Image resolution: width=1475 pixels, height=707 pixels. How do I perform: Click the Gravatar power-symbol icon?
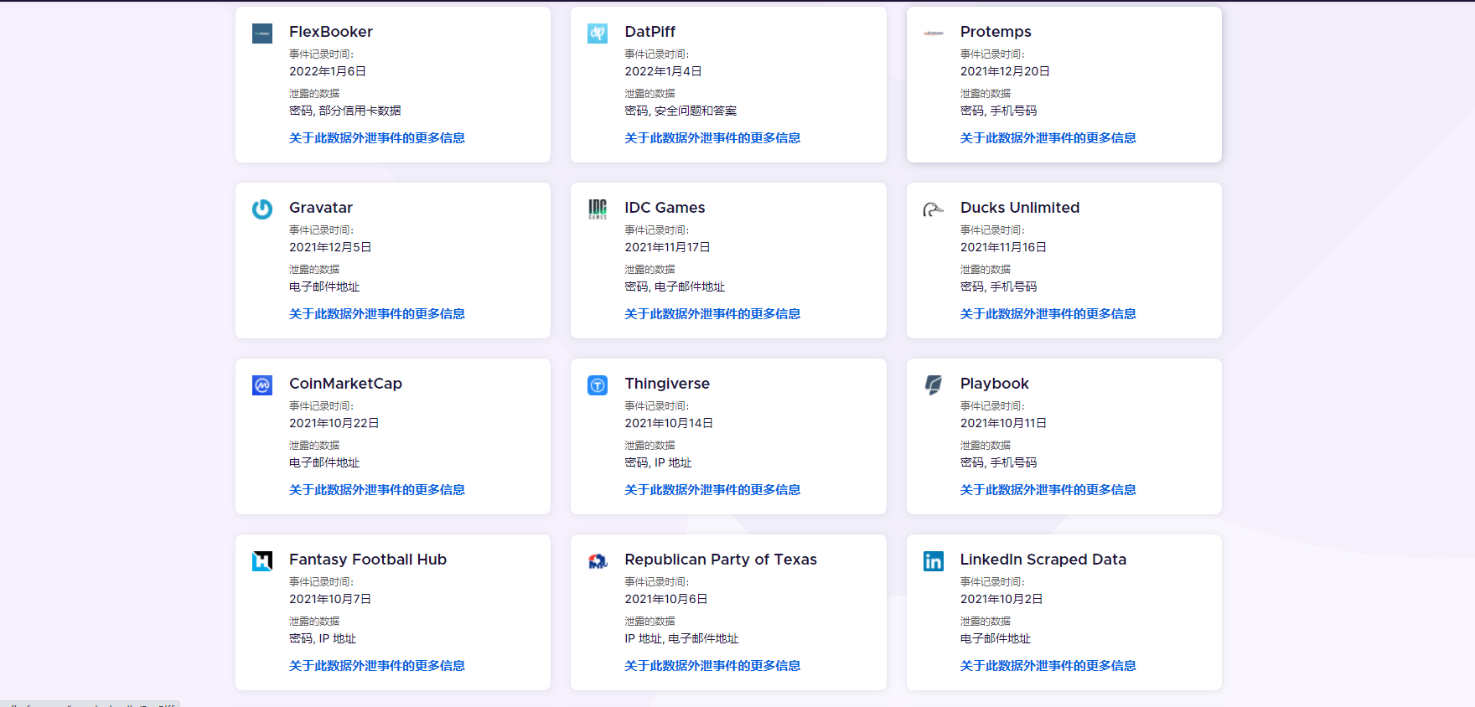262,209
